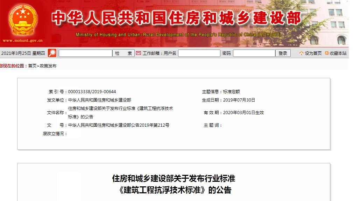Click the 密码 password field

(x=254, y=53)
